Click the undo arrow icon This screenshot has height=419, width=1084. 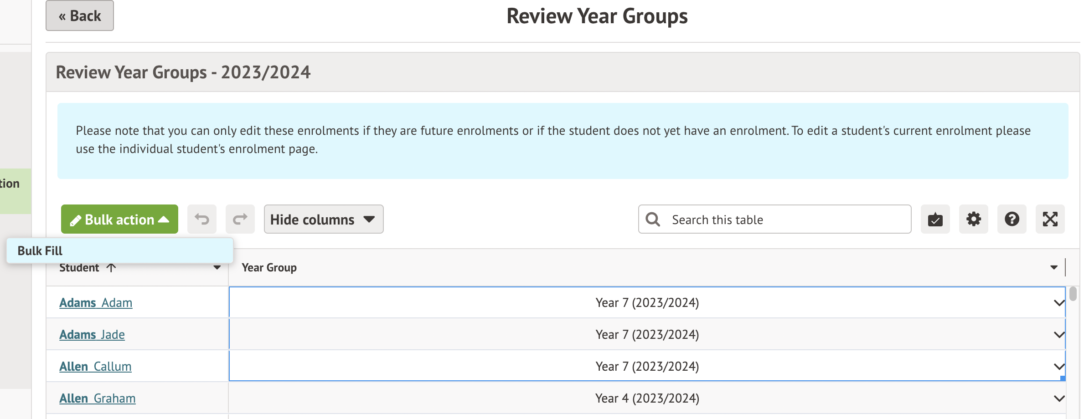point(201,219)
